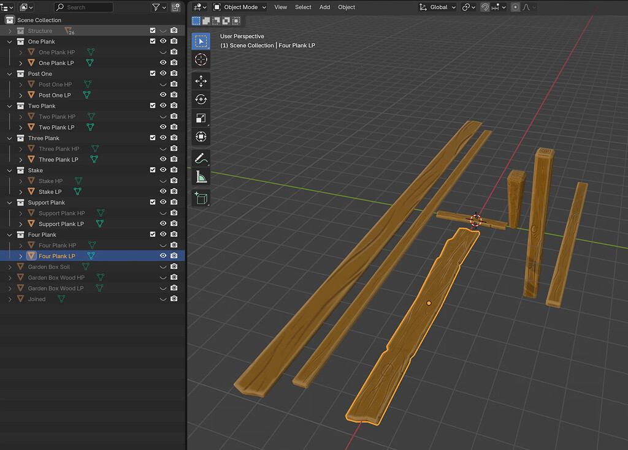Open the Object Mode dropdown
The width and height of the screenshot is (628, 450).
click(x=239, y=7)
